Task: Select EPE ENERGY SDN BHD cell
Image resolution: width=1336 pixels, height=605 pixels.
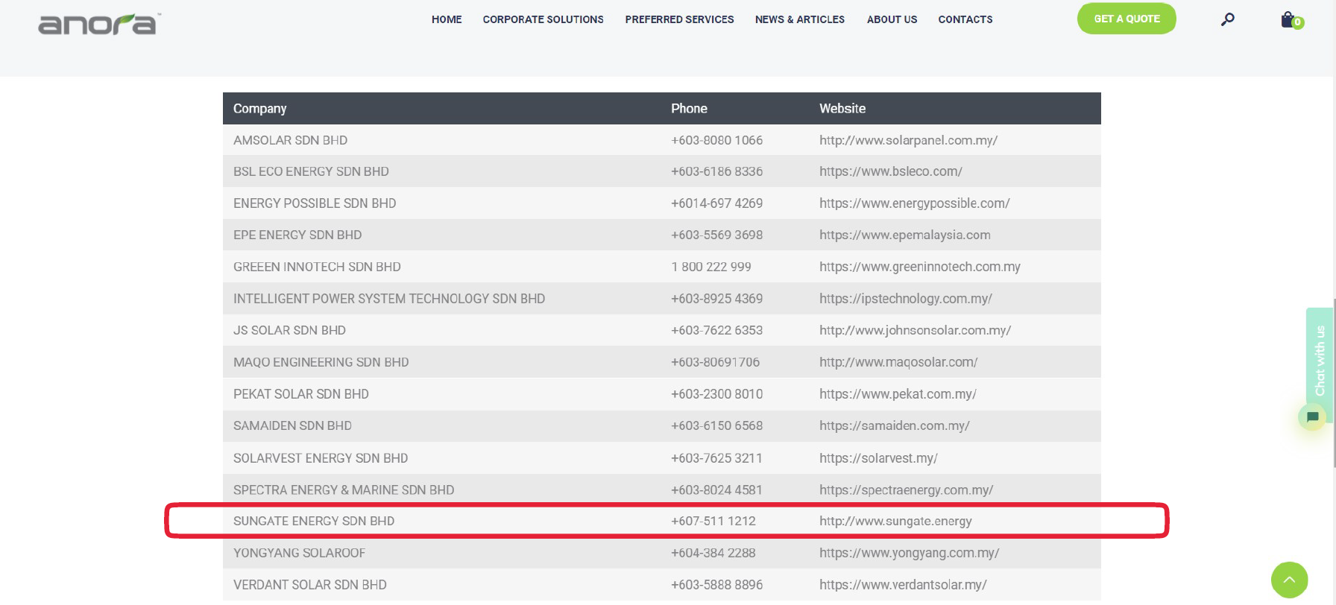Action: [297, 235]
